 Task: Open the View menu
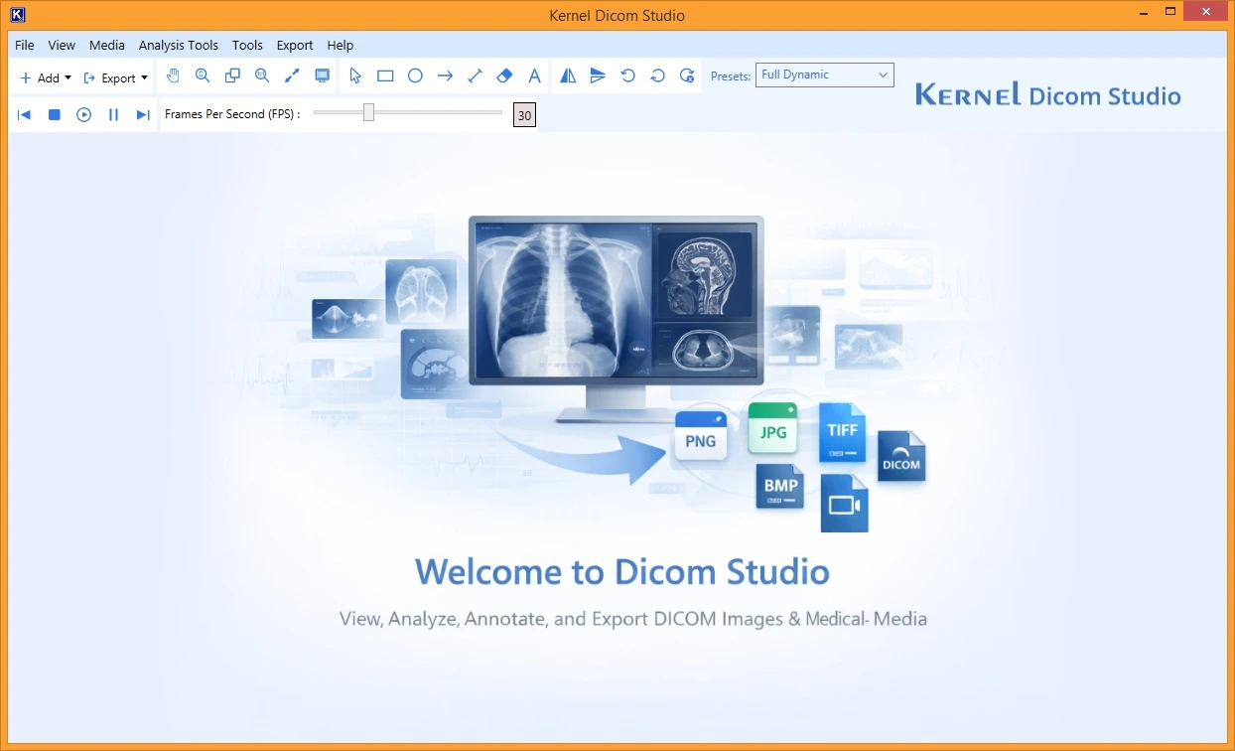[62, 45]
